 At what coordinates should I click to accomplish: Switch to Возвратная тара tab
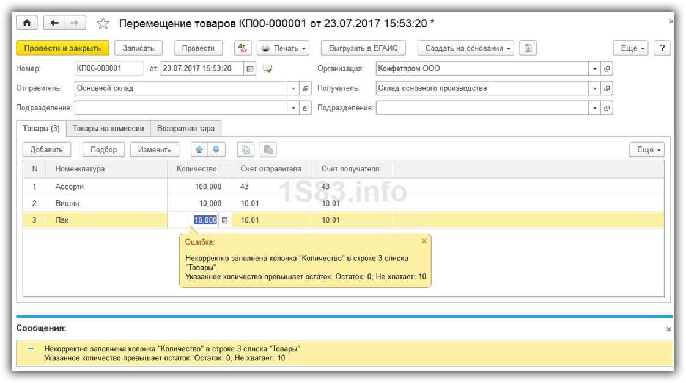click(185, 128)
